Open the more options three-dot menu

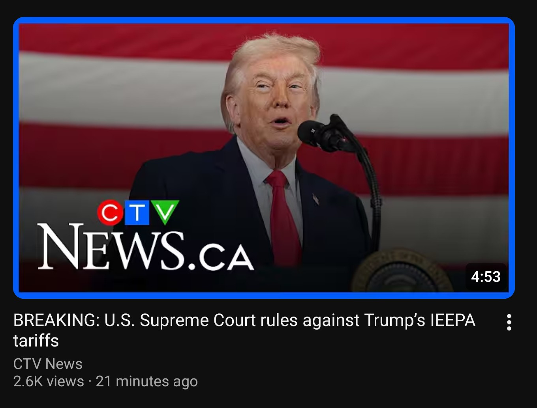click(x=509, y=322)
